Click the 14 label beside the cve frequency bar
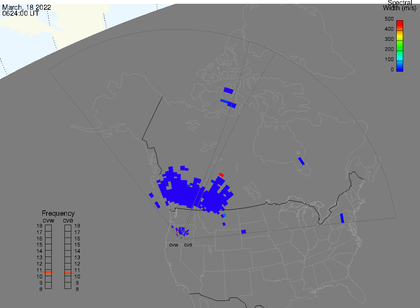This screenshot has width=420, height=308. (77, 251)
